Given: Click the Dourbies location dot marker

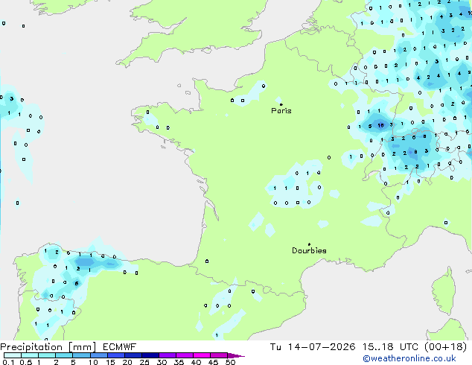Looking at the screenshot, I should coord(309,244).
